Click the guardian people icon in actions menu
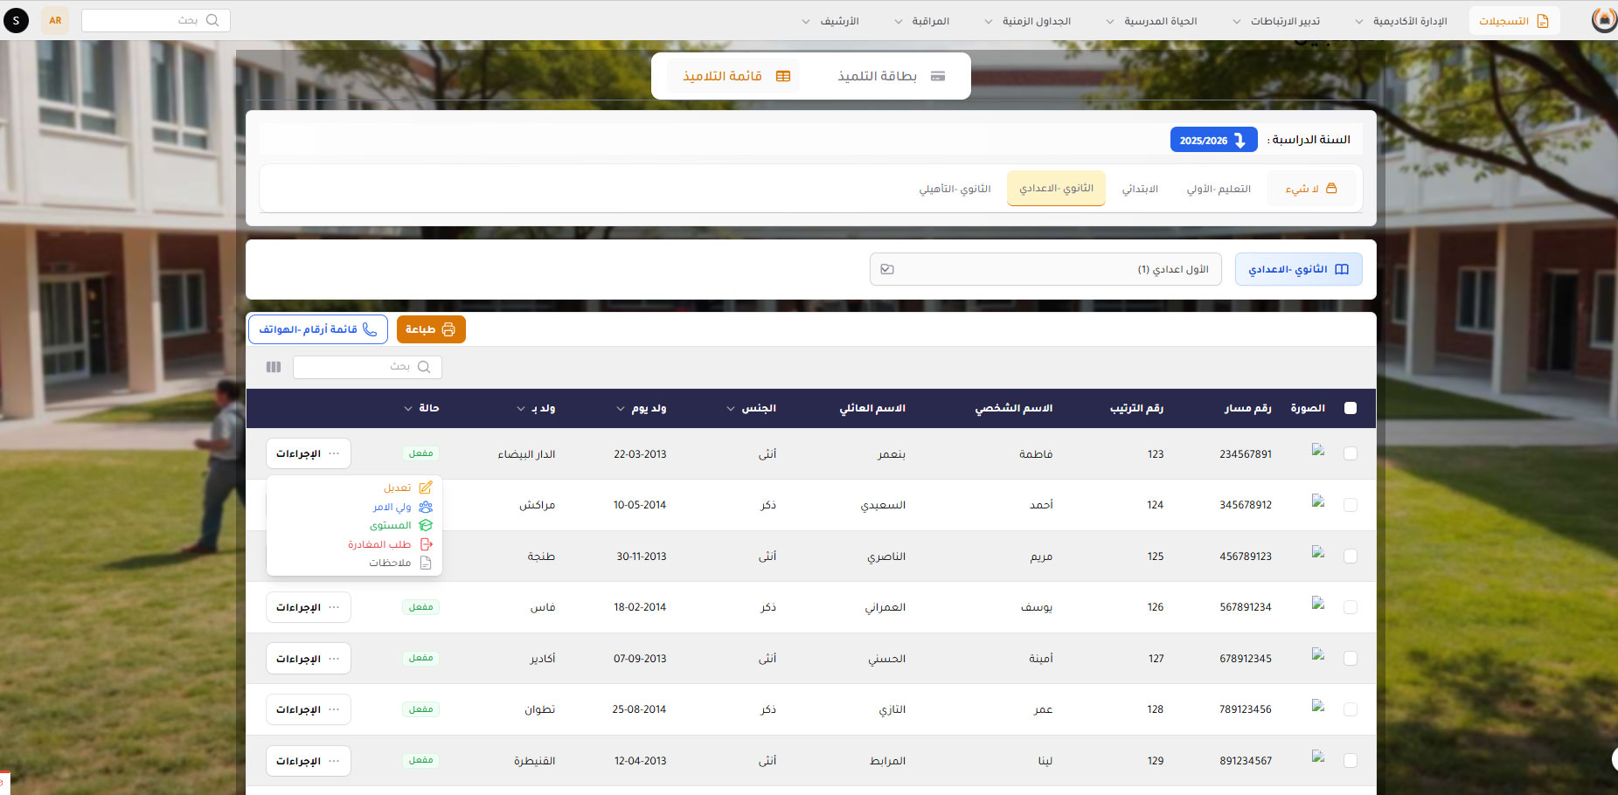This screenshot has width=1618, height=795. [426, 507]
